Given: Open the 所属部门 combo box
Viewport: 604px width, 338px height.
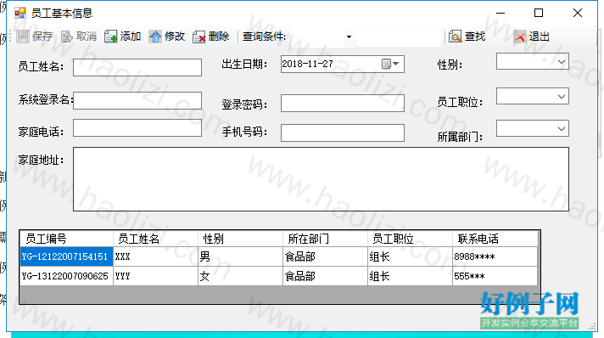Looking at the screenshot, I should click(533, 129).
